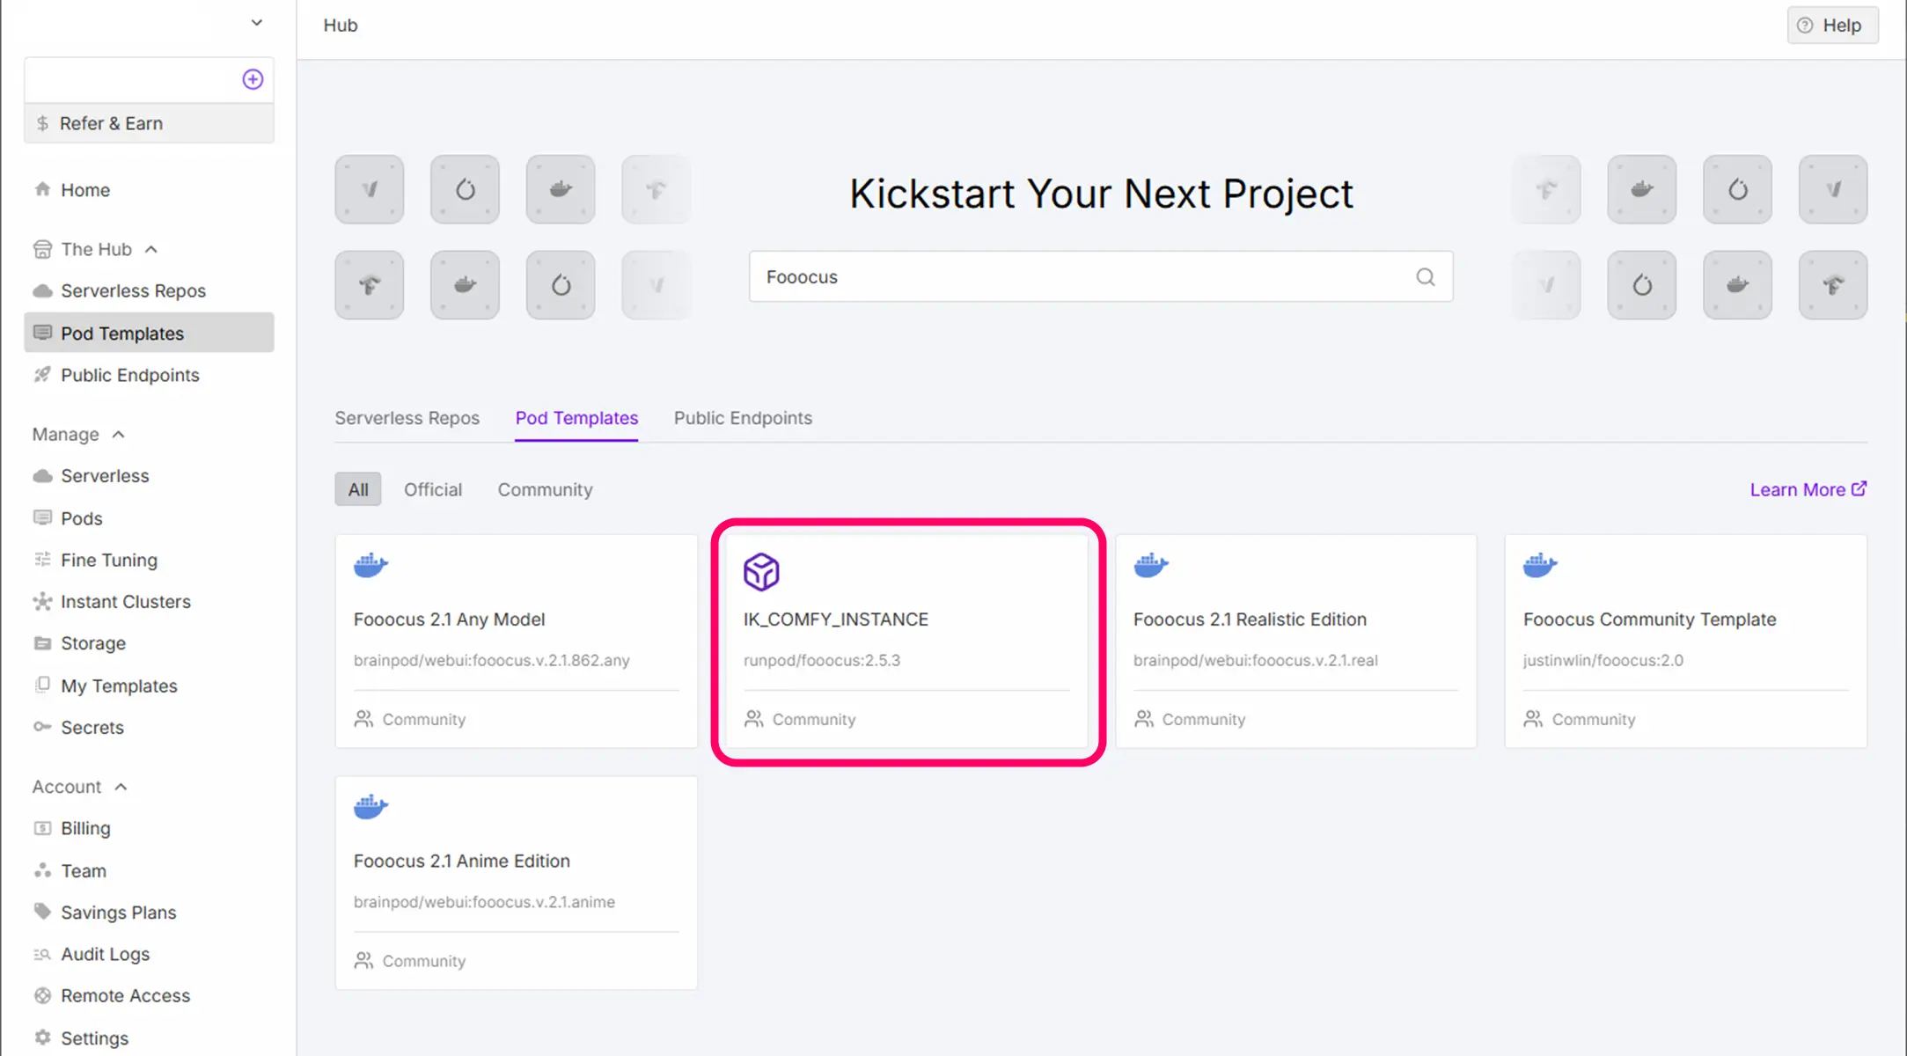The height and width of the screenshot is (1056, 1907).
Task: Click the Team icon
Action: coord(42,870)
